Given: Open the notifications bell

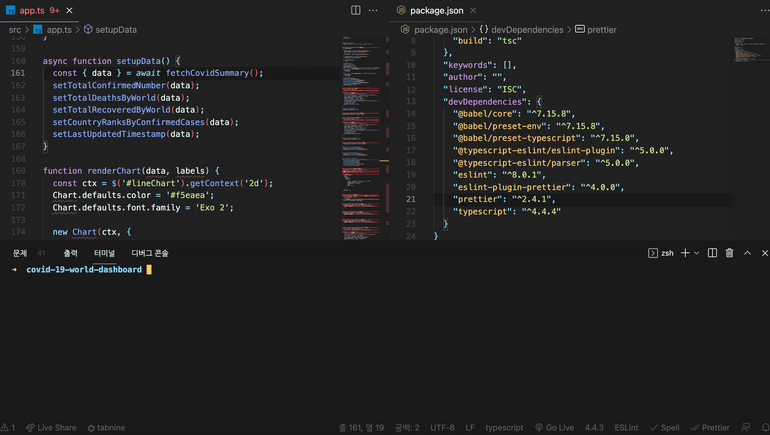Looking at the screenshot, I should click(765, 428).
